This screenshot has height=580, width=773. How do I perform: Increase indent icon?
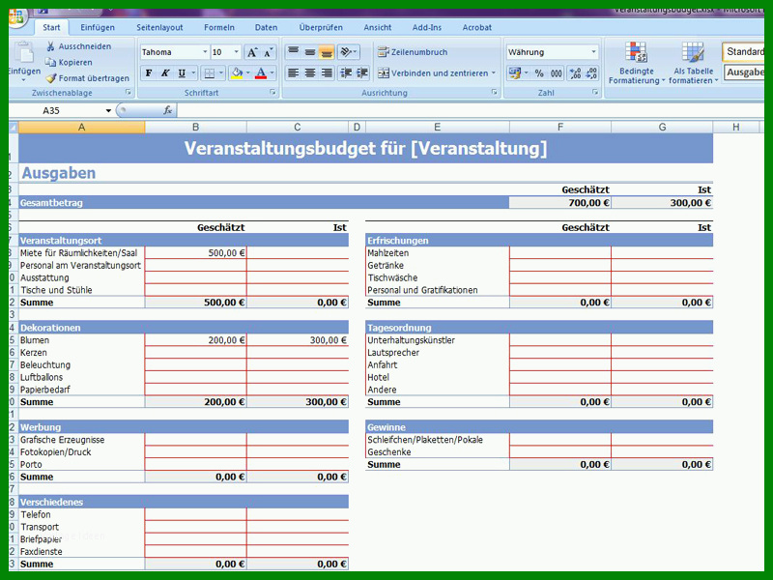(362, 73)
